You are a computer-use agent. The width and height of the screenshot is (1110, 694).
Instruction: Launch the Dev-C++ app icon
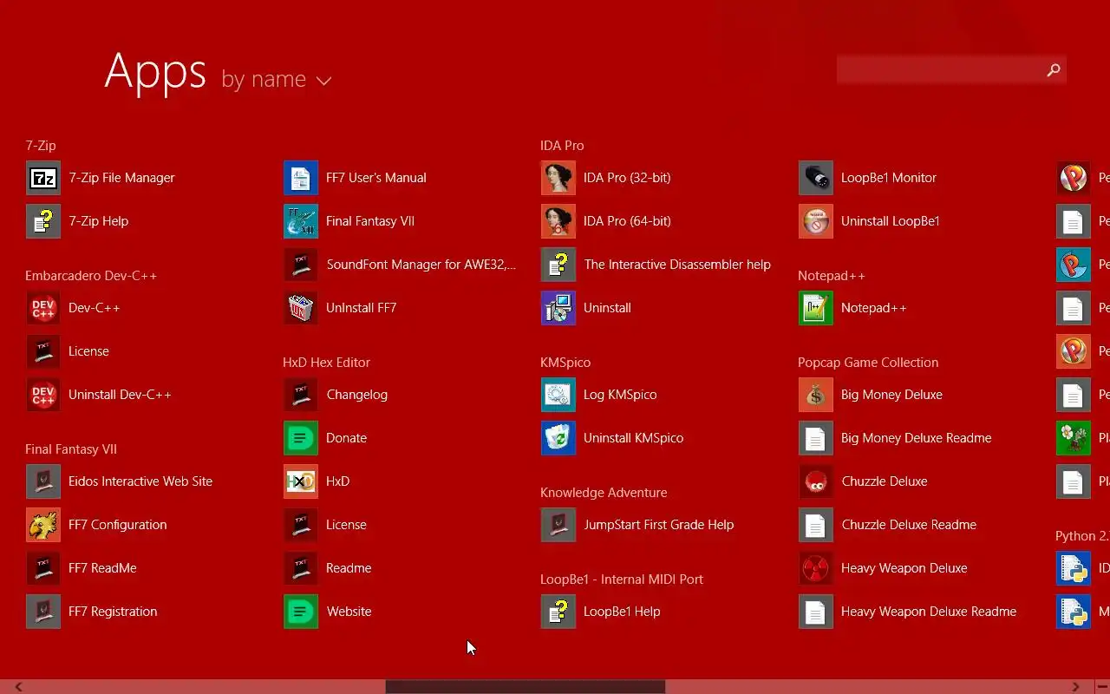coord(43,308)
